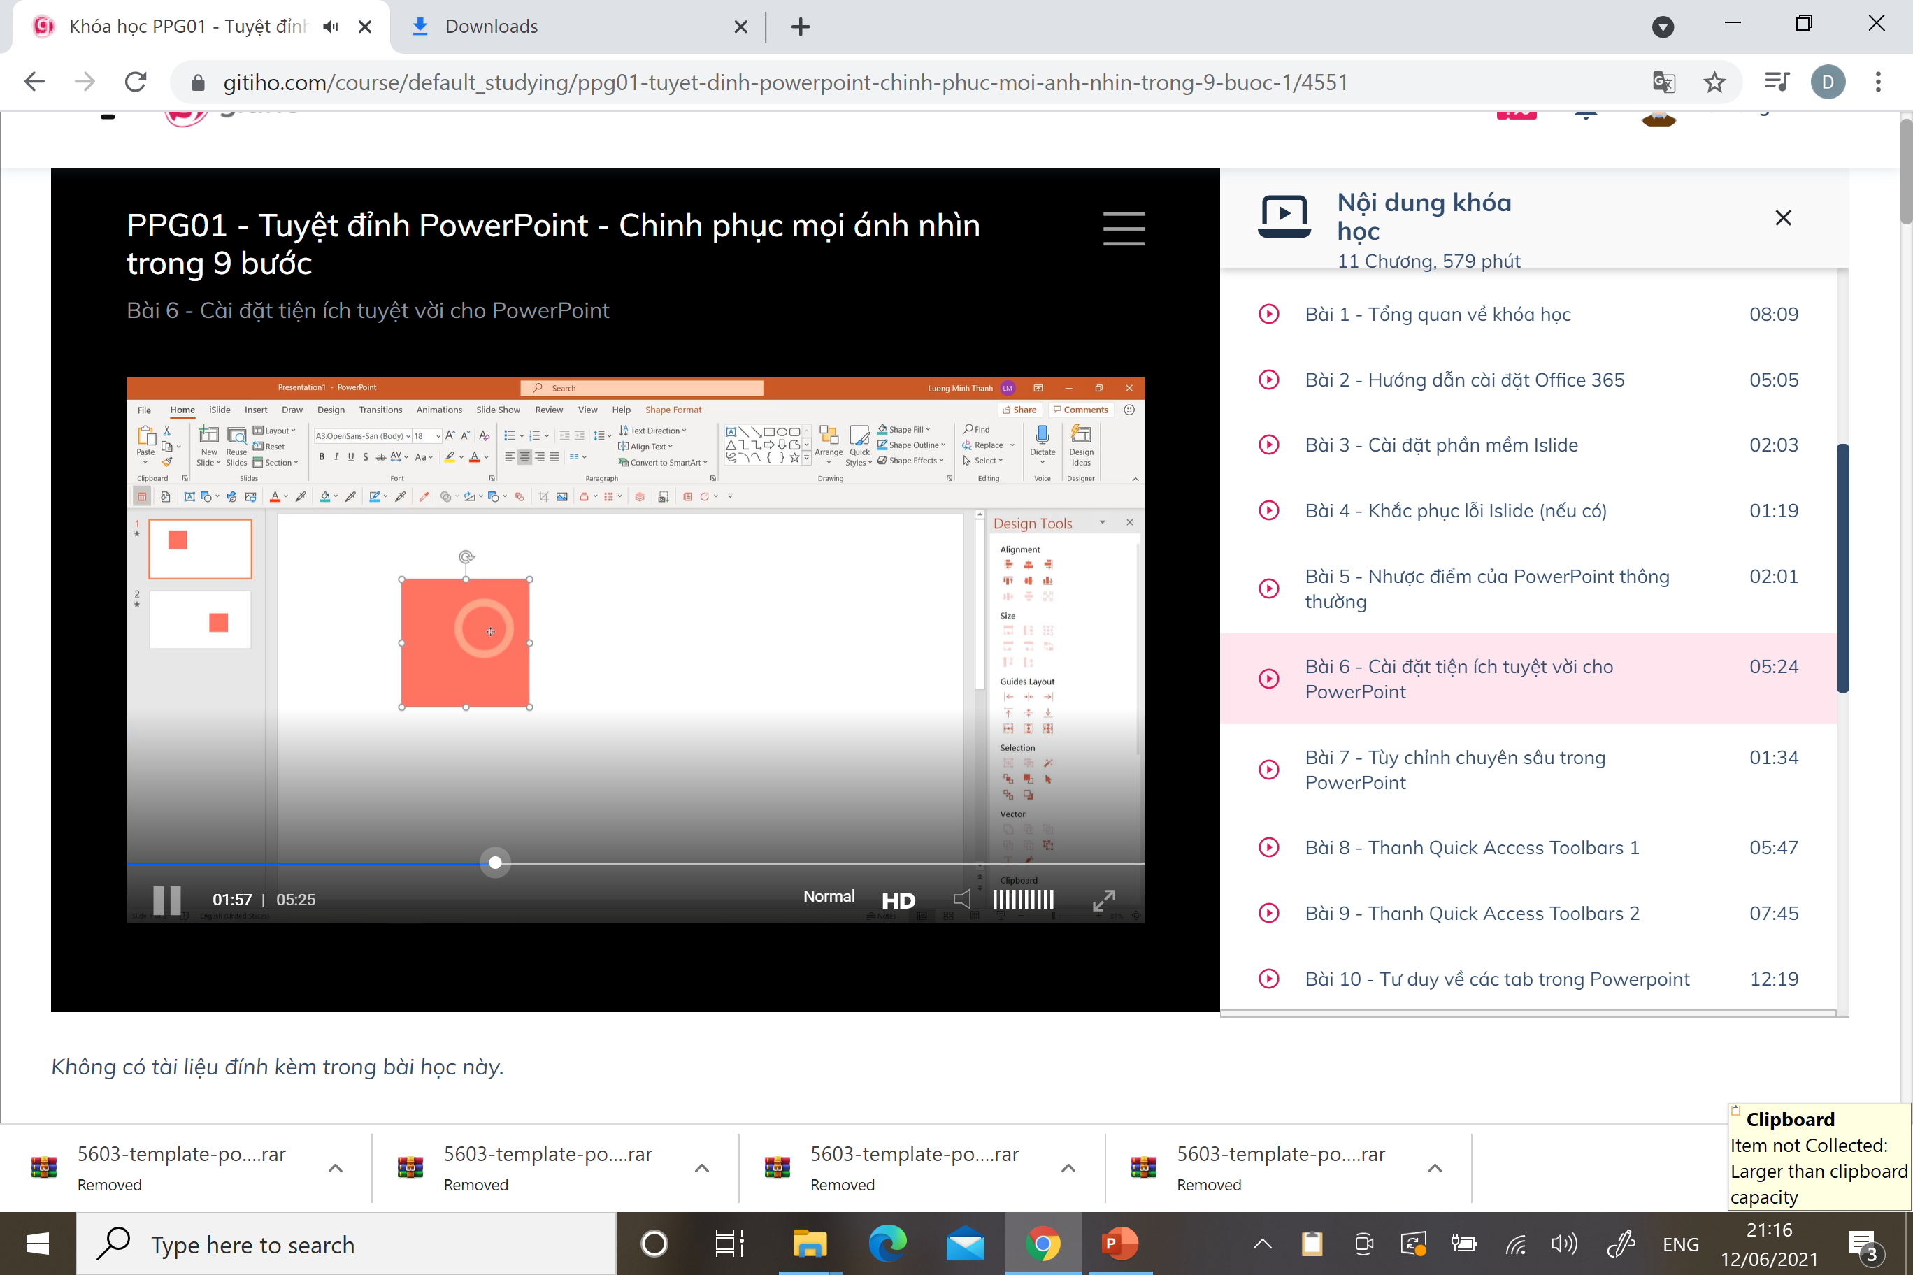The width and height of the screenshot is (1913, 1275).
Task: Bookmark this page with star
Action: tap(1714, 82)
